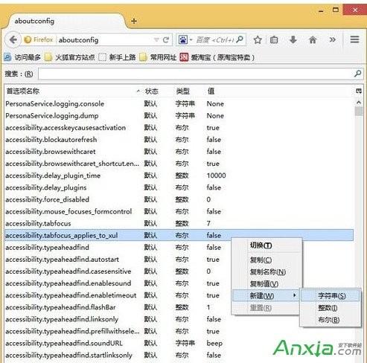The image size is (367, 363).
Task: Select 字符串(S) in the submenu
Action: coord(331,296)
